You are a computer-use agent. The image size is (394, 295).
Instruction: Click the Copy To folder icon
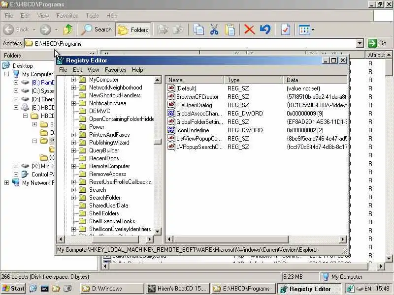(x=178, y=29)
